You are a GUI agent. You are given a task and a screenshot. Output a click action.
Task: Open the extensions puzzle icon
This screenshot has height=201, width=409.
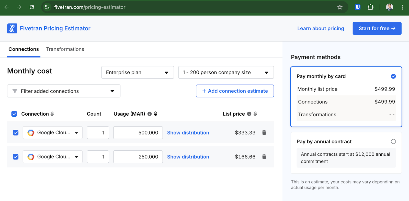pos(370,7)
